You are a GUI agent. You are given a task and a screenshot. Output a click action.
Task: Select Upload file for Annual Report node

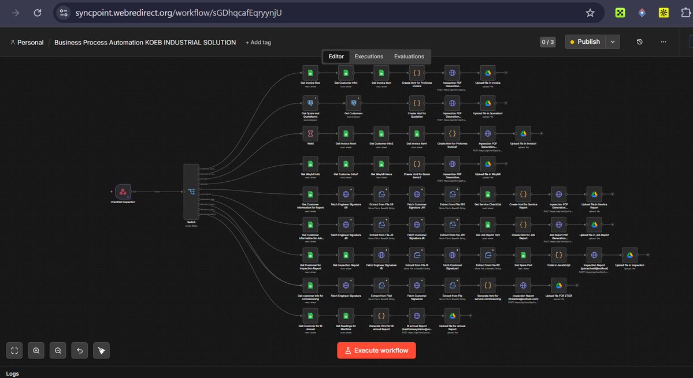click(452, 316)
